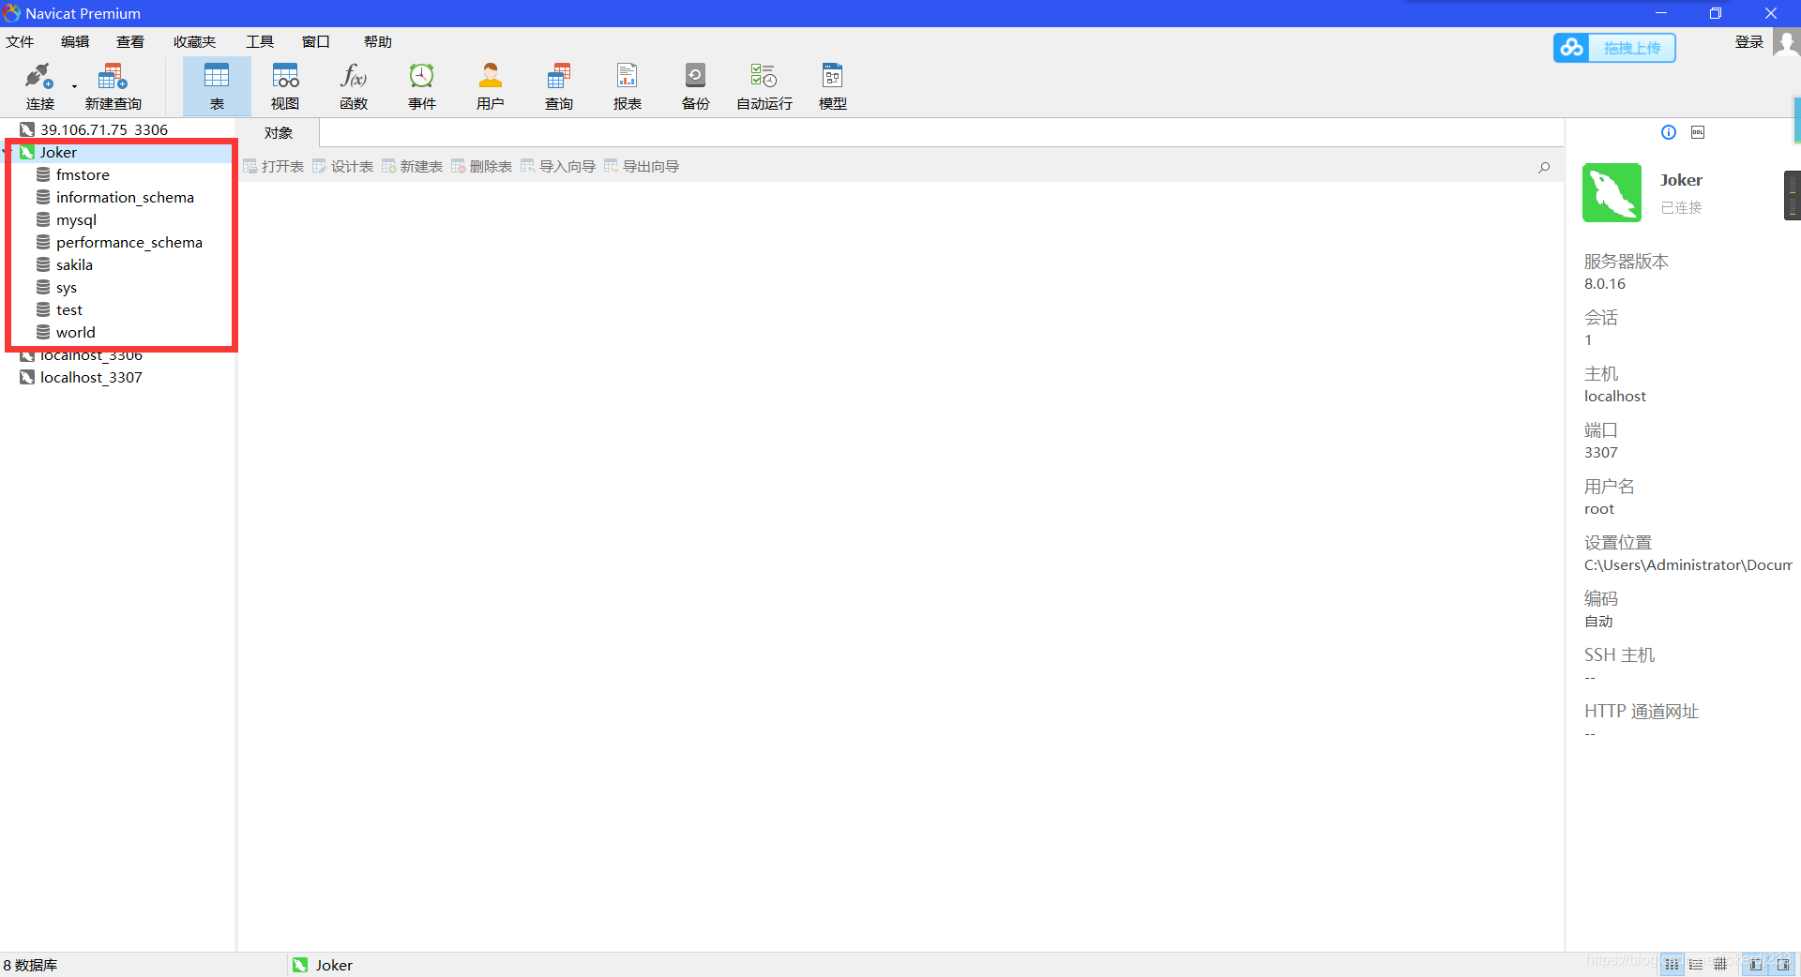Click the server version value 8.0.16
The width and height of the screenshot is (1801, 977).
pos(1605,283)
